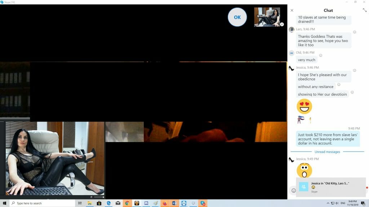This screenshot has width=369, height=207.
Task: Click the Lars profile avatar in chat
Action: pos(292,29)
